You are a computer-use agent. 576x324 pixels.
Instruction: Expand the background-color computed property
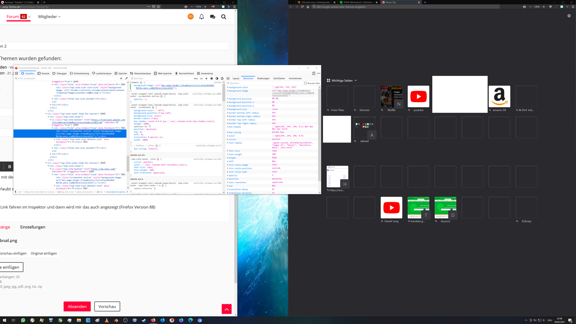coord(228,87)
